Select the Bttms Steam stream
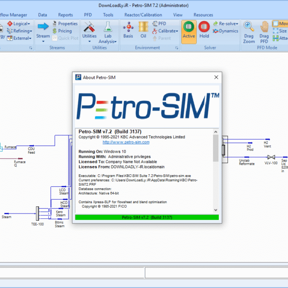The image size is (288, 288). (x=60, y=219)
